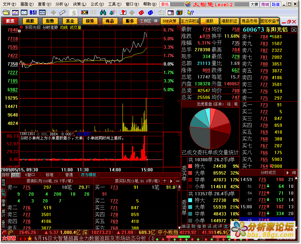Image resolution: width=301 pixels, height=244 pixels.
Task: Close the DDX indicator pane
Action: click(x=179, y=134)
